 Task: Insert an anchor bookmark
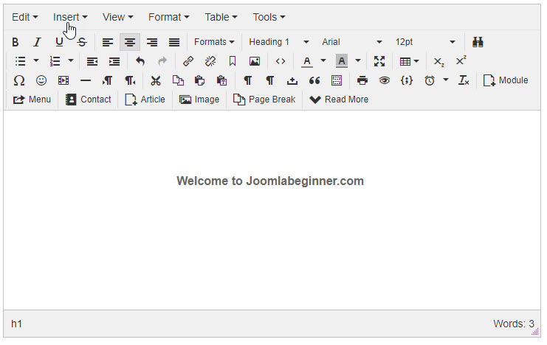pyautogui.click(x=233, y=61)
